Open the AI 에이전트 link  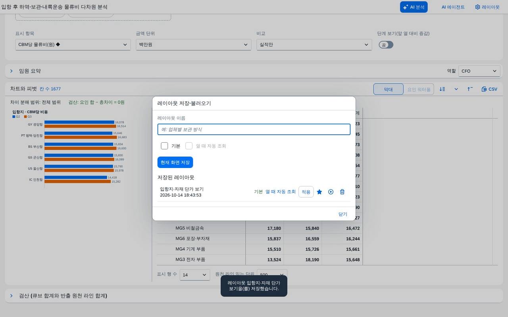pos(453,7)
